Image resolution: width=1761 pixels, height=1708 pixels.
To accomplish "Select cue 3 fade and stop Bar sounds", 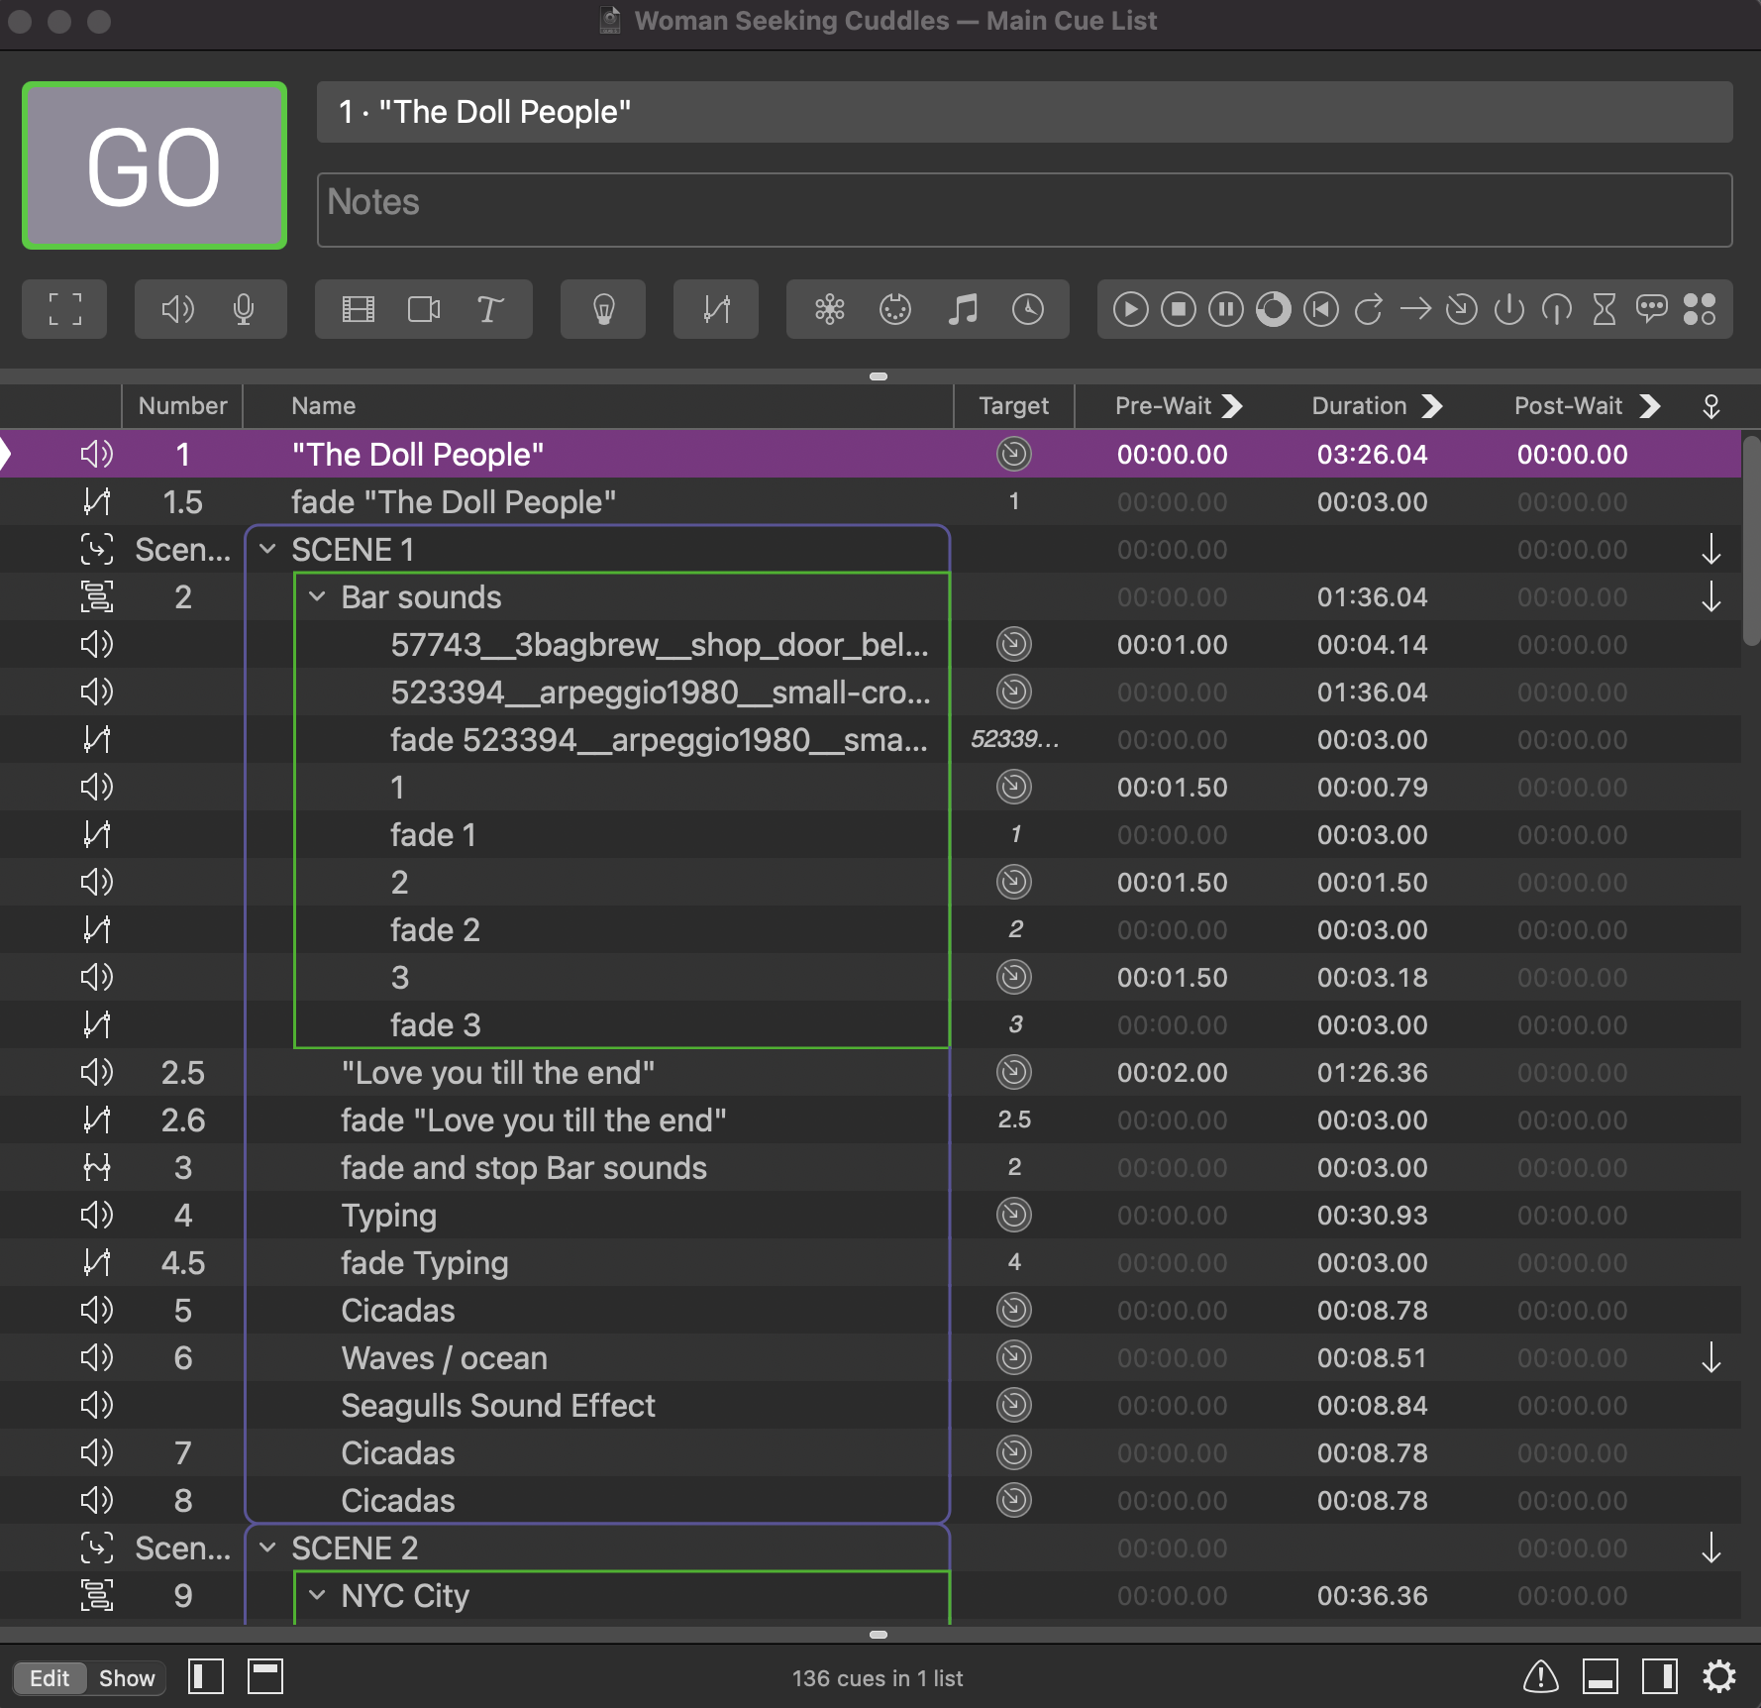I will tap(871, 1168).
